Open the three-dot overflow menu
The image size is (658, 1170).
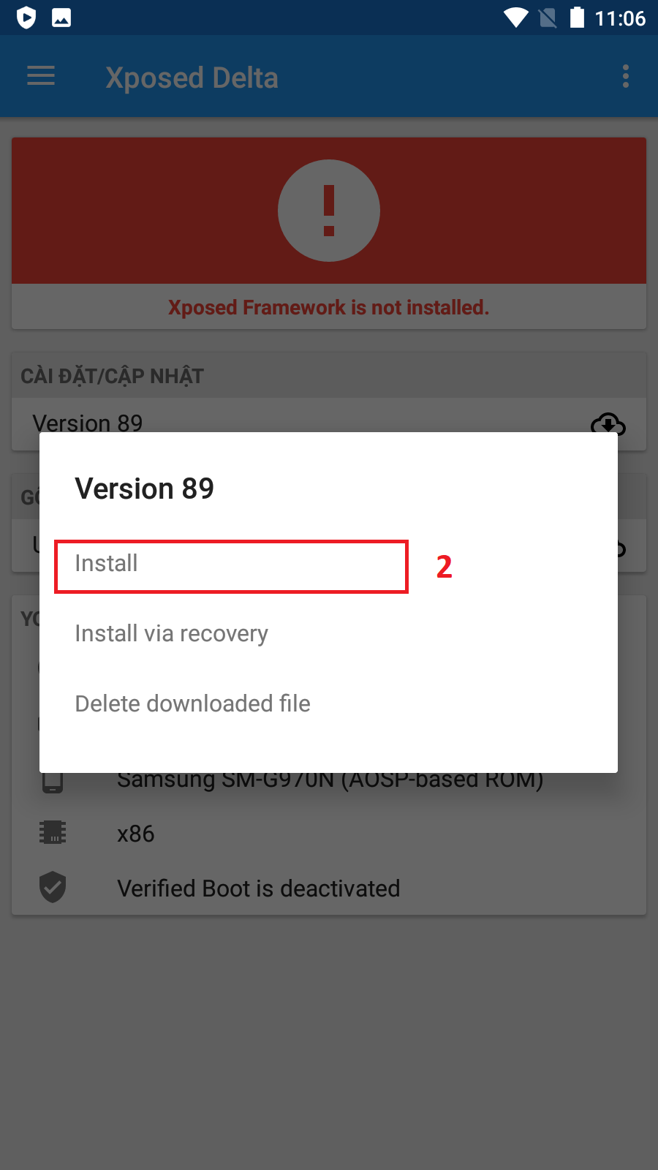625,76
